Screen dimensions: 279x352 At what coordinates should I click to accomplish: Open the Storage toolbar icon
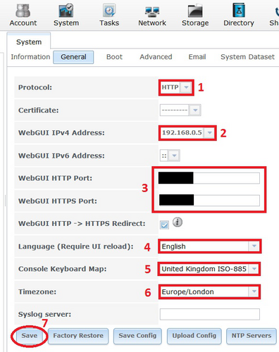click(195, 15)
